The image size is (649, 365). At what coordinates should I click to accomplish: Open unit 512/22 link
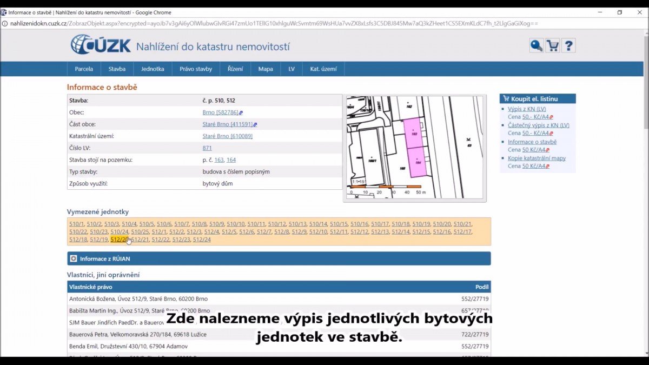pyautogui.click(x=161, y=240)
